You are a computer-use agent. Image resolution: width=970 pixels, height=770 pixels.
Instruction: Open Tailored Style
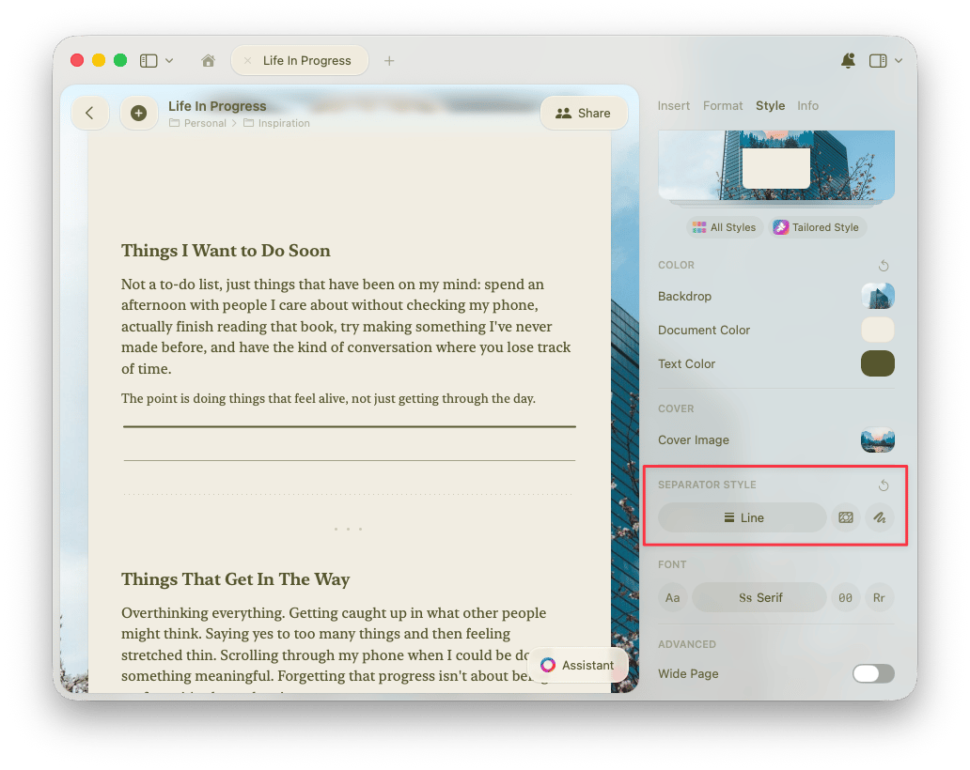tap(817, 227)
